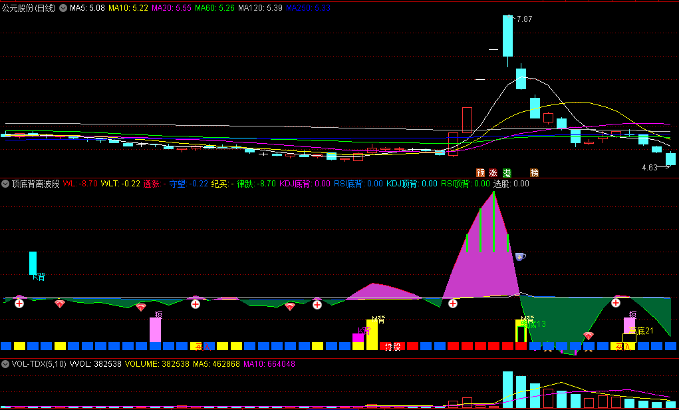679x410 pixels.
Task: Click the MA20: 5.55 legend value
Action: (x=172, y=8)
